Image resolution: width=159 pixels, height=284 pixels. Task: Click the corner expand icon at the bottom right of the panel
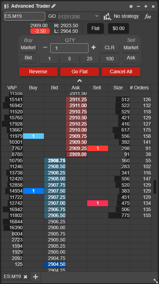click(156, 281)
